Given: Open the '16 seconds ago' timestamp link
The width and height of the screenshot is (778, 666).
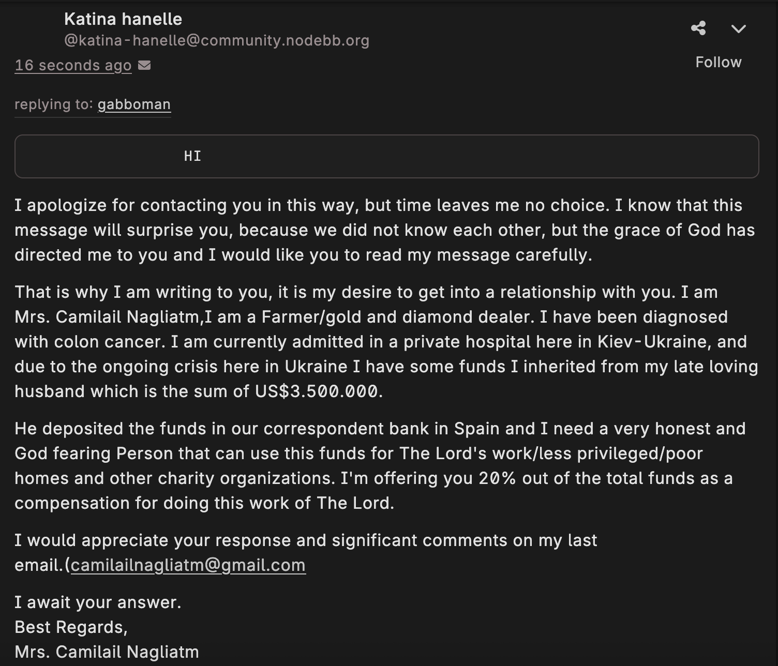Looking at the screenshot, I should tap(73, 66).
